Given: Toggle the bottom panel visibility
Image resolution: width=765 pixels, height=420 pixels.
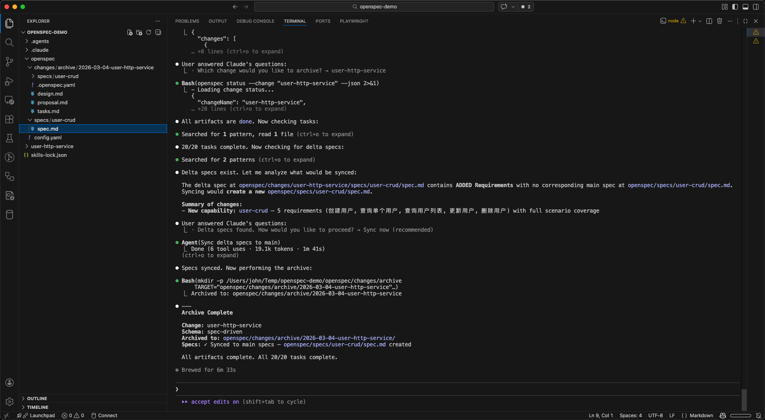Looking at the screenshot, I should pos(745,7).
